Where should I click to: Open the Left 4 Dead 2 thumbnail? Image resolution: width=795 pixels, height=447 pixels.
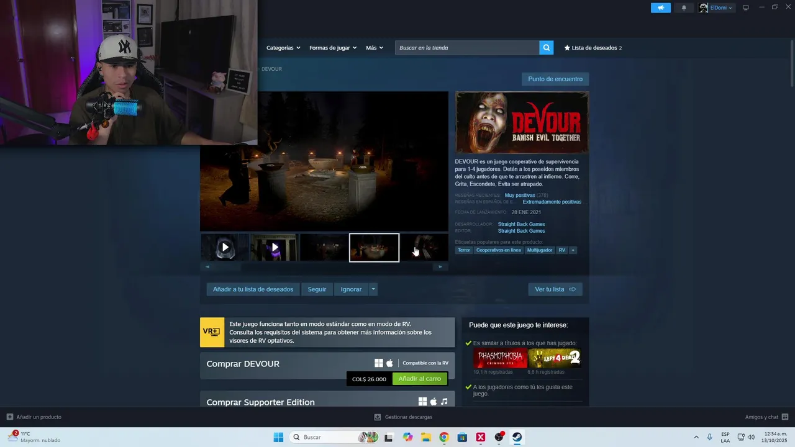[x=555, y=358]
